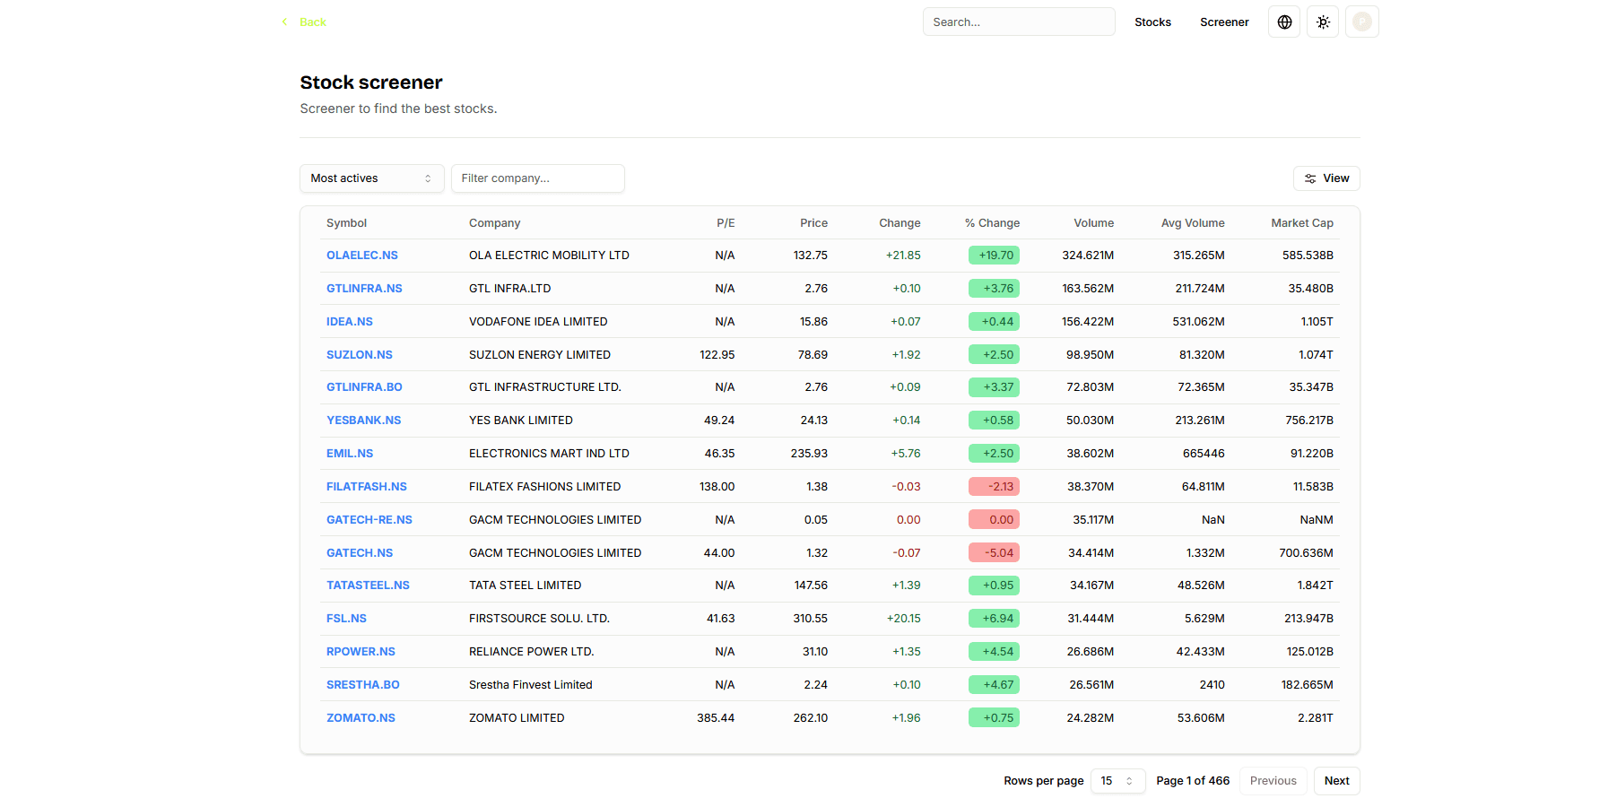
Task: Open the GATECH.NS symbol link
Action: 360,553
